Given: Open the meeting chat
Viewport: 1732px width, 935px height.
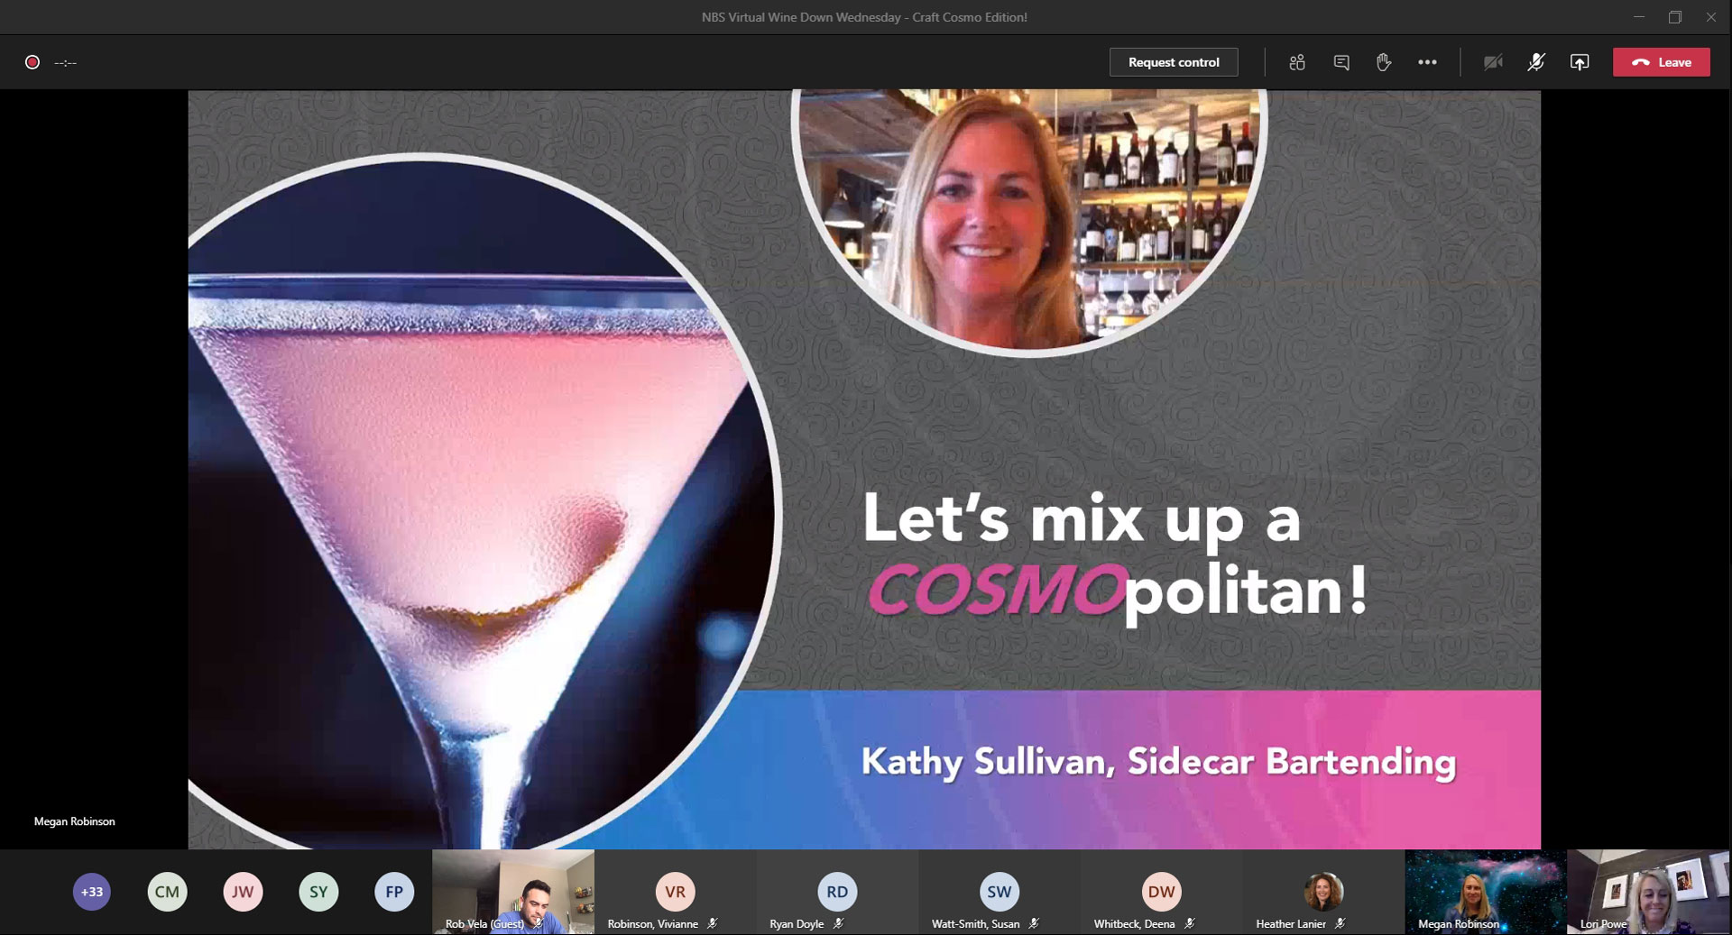Looking at the screenshot, I should [1341, 62].
